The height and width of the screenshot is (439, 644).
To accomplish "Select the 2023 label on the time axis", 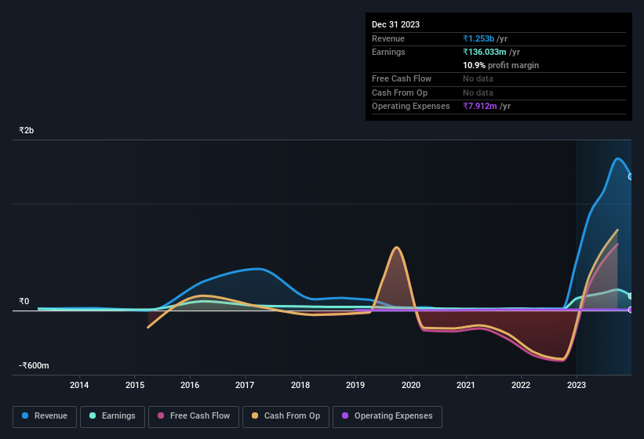I will coord(577,385).
